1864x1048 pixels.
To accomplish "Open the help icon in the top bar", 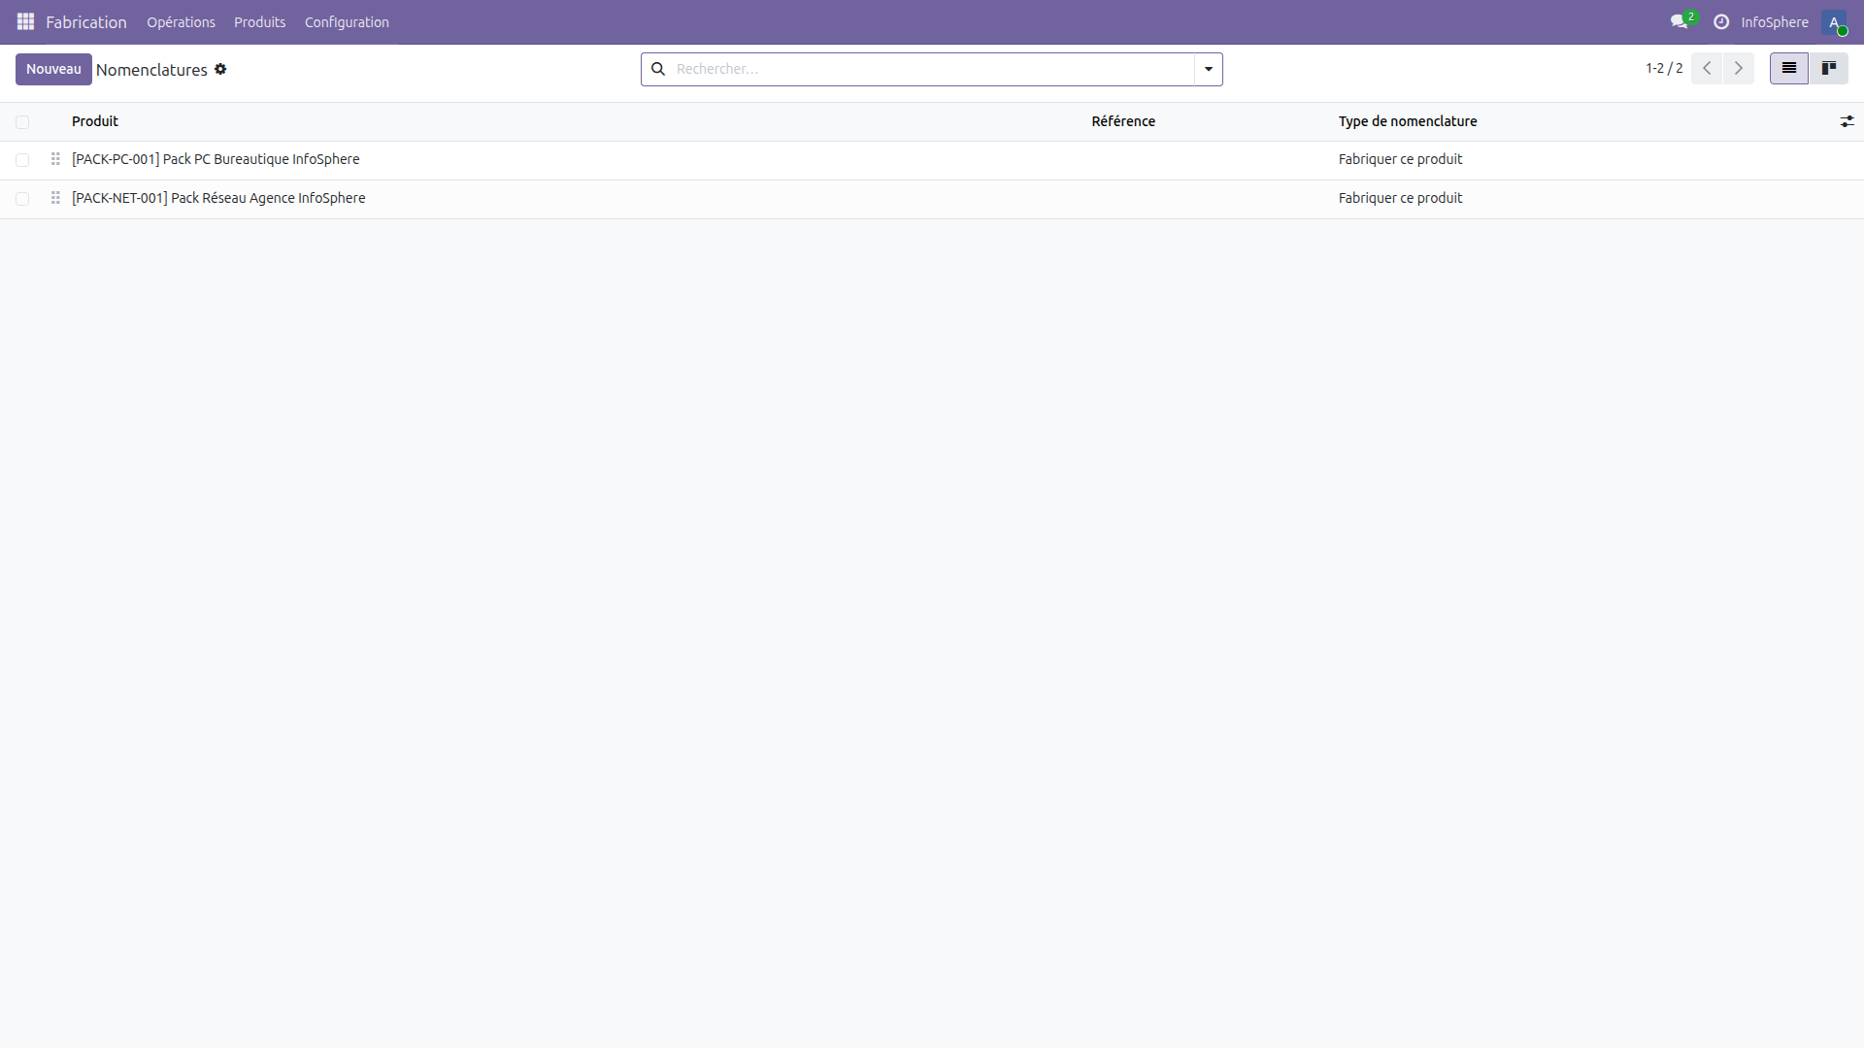I will [1720, 21].
